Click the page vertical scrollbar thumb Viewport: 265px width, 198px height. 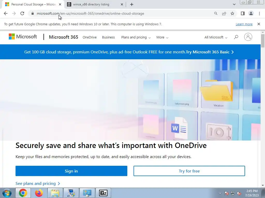[263, 41]
